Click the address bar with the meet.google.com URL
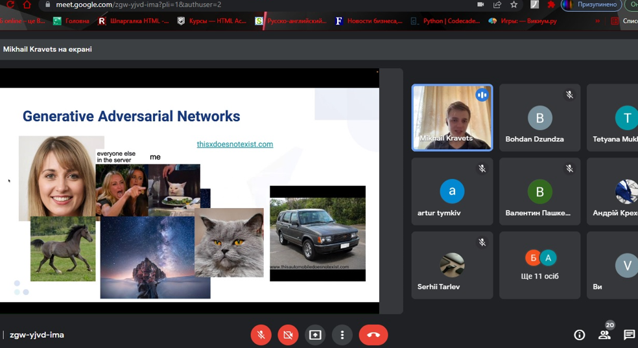This screenshot has width=638, height=348. pyautogui.click(x=259, y=5)
